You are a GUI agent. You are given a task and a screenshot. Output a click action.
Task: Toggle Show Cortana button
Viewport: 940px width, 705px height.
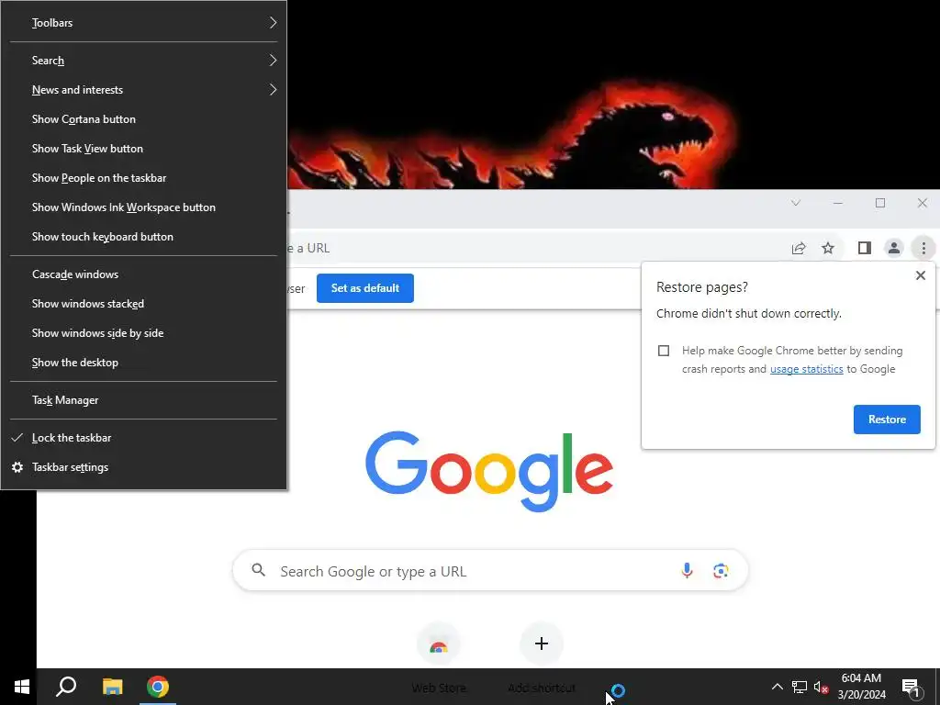pyautogui.click(x=144, y=119)
